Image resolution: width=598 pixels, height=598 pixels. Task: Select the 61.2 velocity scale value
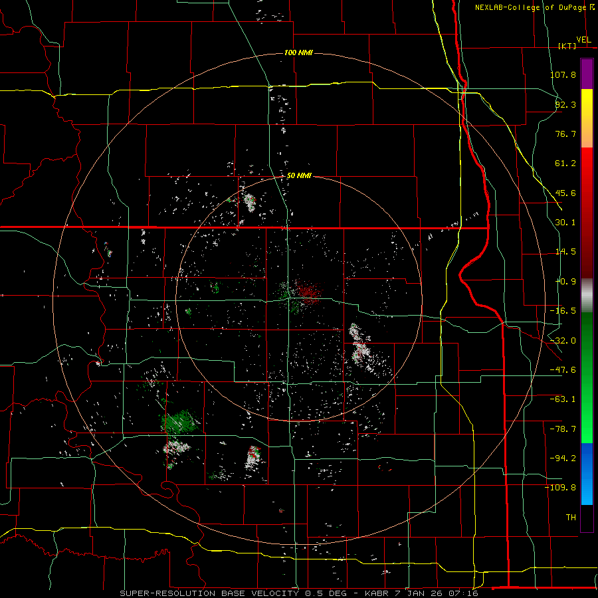point(565,163)
